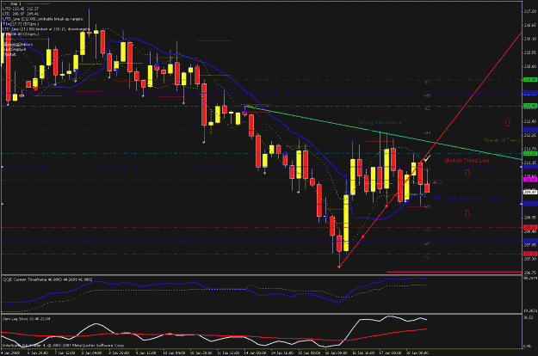Click the bottom red price label on the axis
Screen dimensions: 538x356
point(530,254)
